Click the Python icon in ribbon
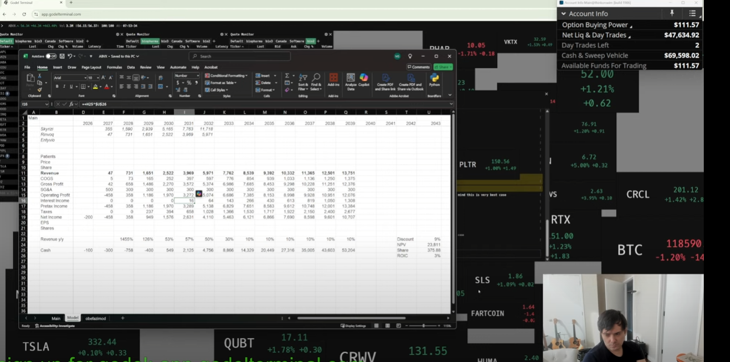The width and height of the screenshot is (730, 362). coord(434,80)
